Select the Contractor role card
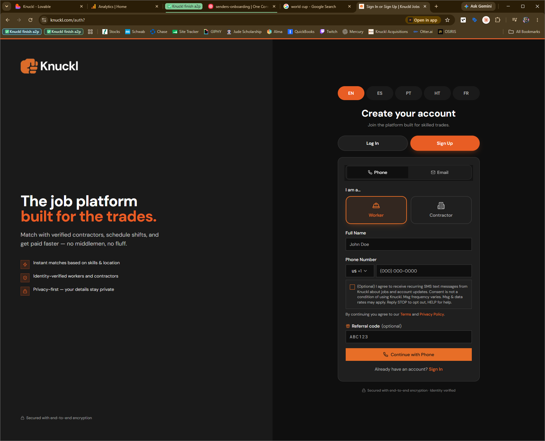The image size is (545, 441). click(x=441, y=210)
